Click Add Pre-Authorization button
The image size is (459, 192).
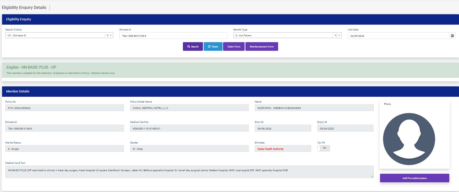click(414, 178)
